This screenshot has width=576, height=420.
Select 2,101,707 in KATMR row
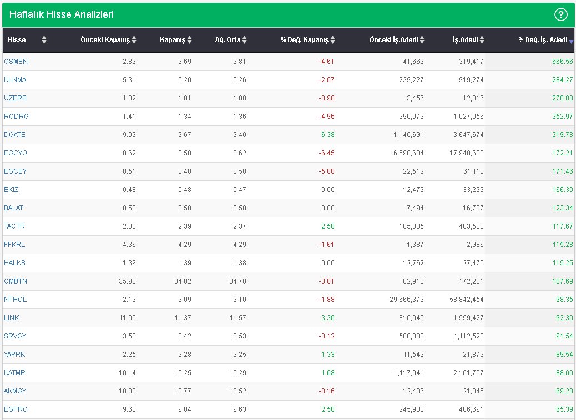[469, 373]
